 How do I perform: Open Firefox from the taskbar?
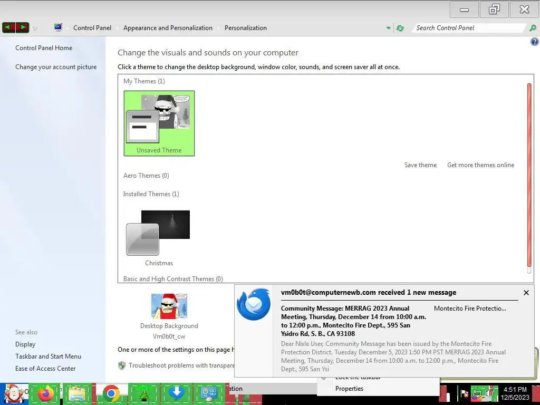[x=45, y=393]
